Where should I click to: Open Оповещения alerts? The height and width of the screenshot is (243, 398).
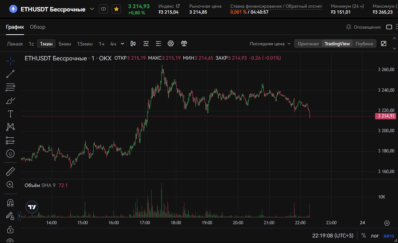[363, 27]
